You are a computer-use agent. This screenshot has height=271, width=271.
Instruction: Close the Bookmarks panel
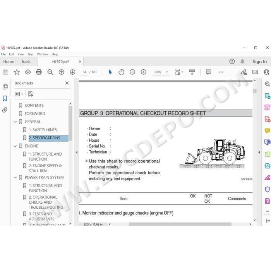[67, 83]
